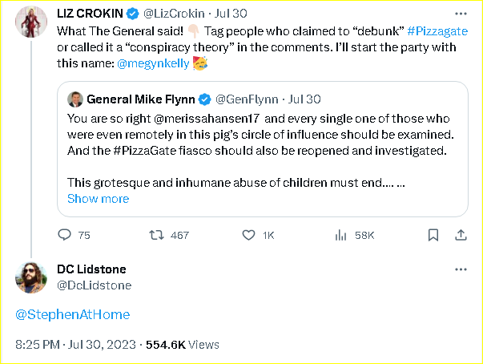Image resolution: width=483 pixels, height=364 pixels.
Task: Expand quoted tweet with Show more
Action: [x=98, y=199]
